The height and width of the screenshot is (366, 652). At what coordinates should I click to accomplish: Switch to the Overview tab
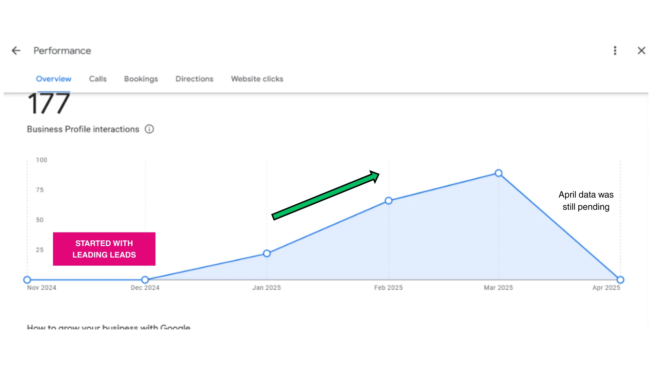[x=54, y=79]
